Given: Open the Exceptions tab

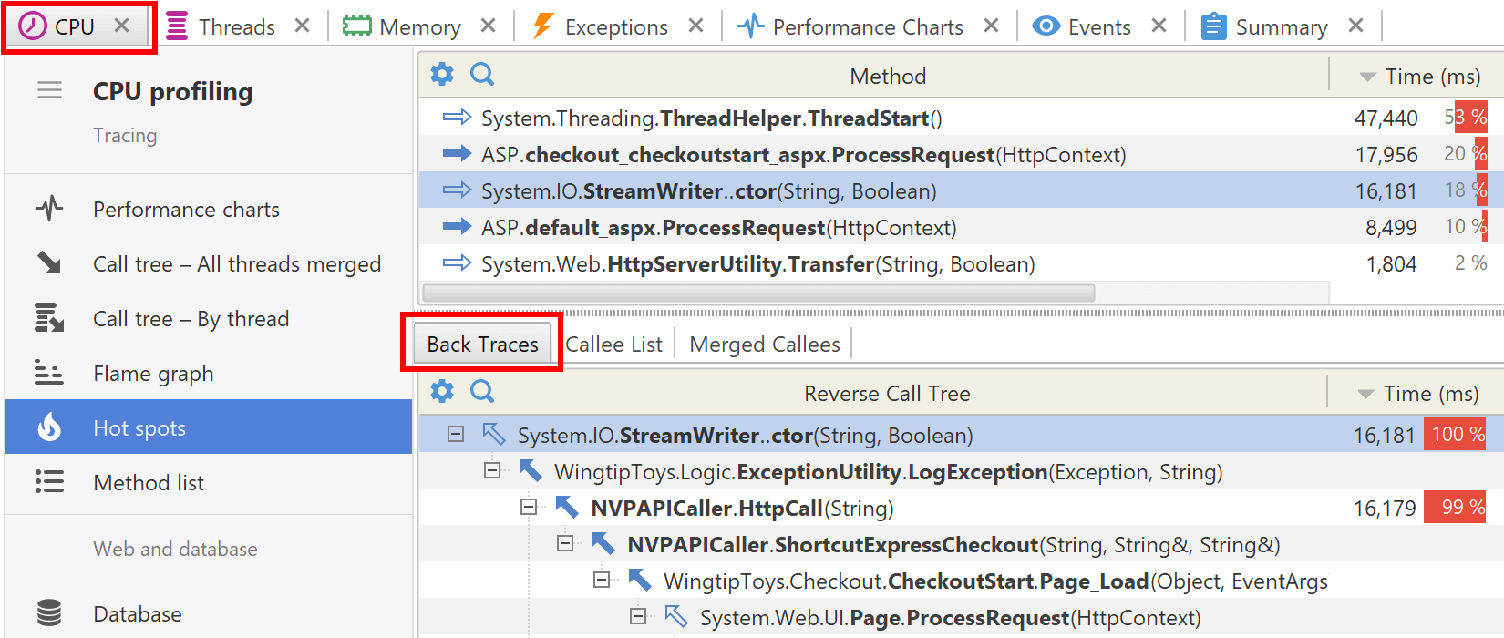Looking at the screenshot, I should (601, 26).
